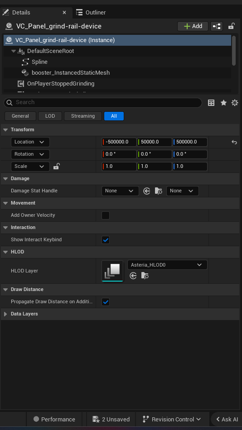Click the Add component button

[x=193, y=26]
